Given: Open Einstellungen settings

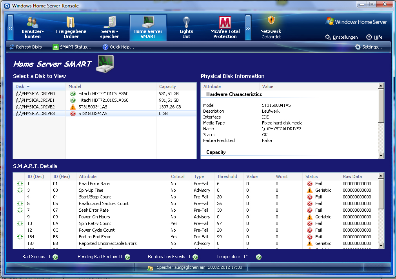Looking at the screenshot, I should pos(342,37).
